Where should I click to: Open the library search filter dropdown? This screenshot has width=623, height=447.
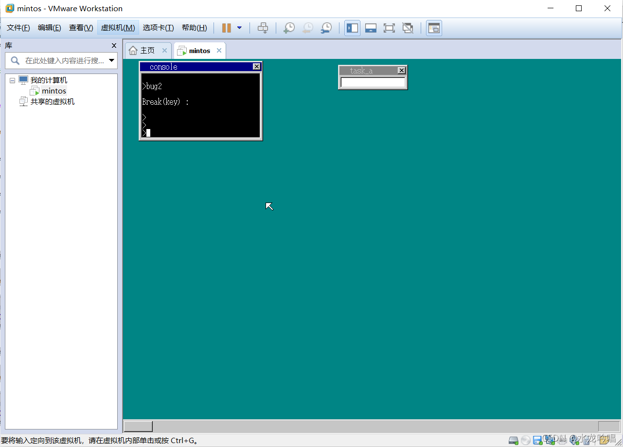112,61
